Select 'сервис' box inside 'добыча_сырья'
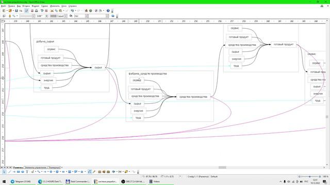 tap(52, 49)
